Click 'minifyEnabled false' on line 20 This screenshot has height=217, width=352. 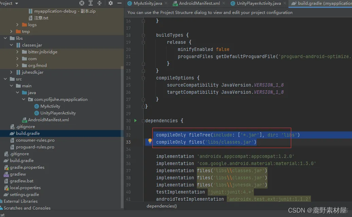click(x=204, y=50)
